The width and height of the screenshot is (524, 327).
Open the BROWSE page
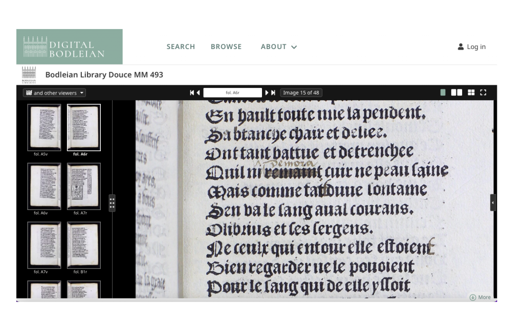[x=226, y=46]
